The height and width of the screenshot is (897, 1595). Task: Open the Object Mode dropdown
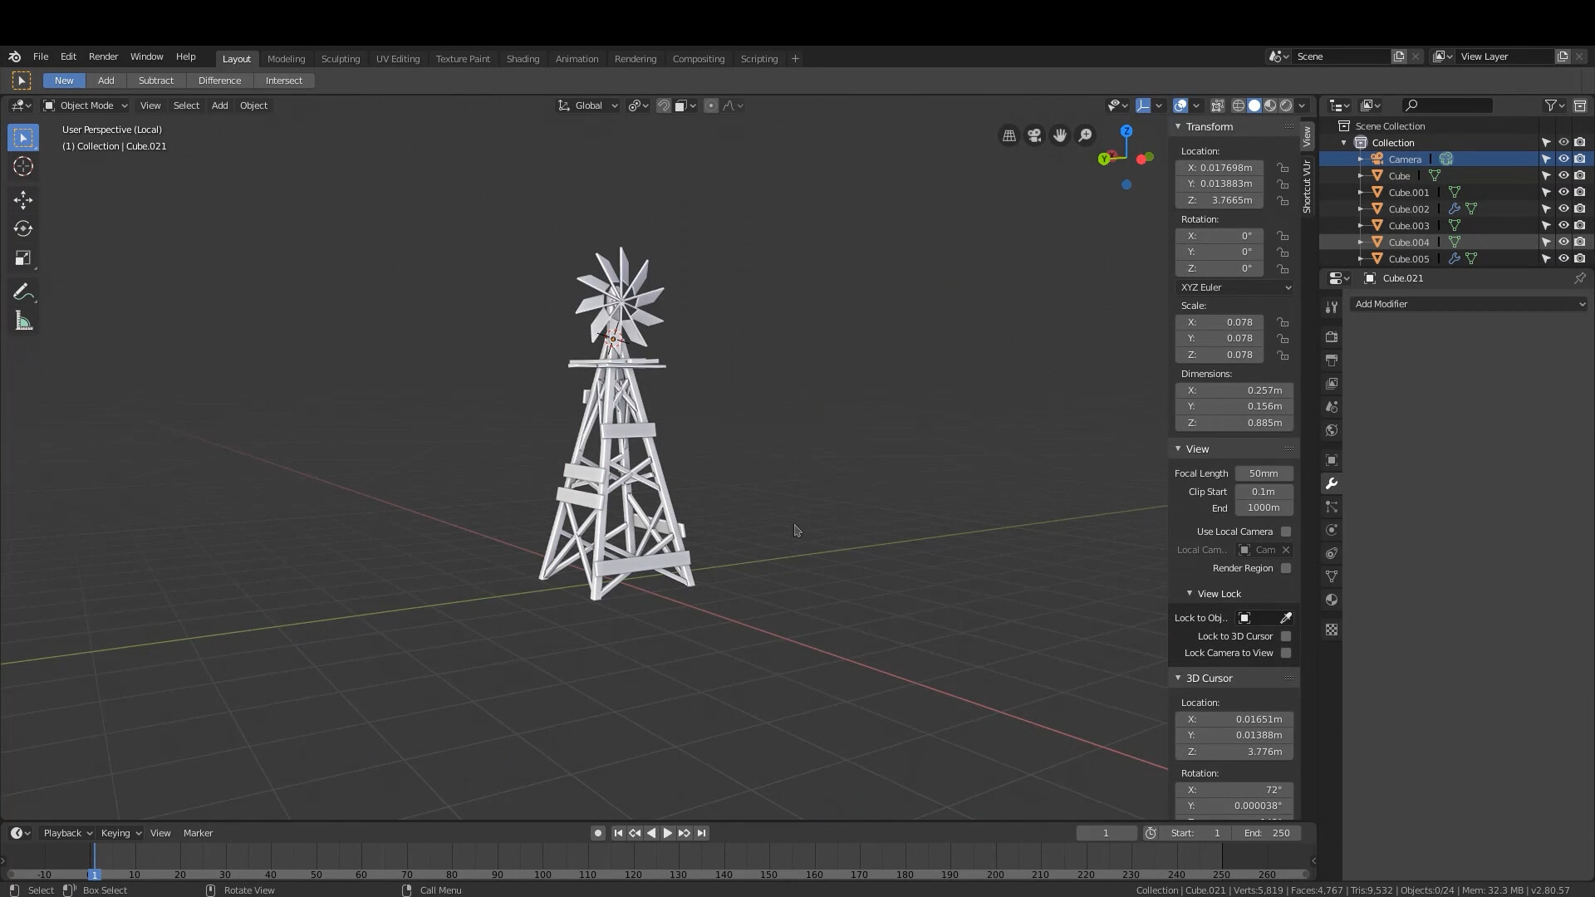[x=85, y=105]
